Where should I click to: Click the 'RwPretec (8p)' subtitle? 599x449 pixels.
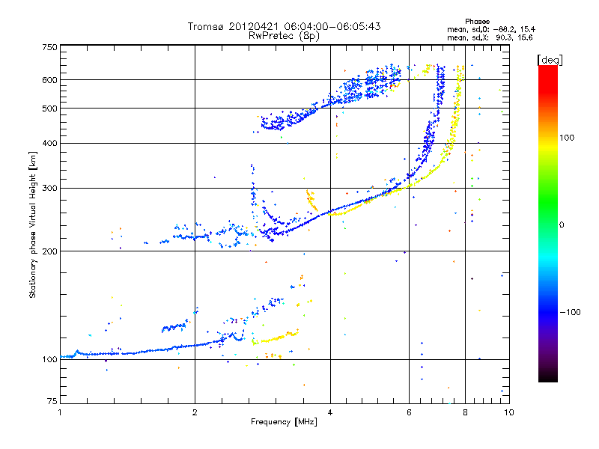tap(284, 36)
